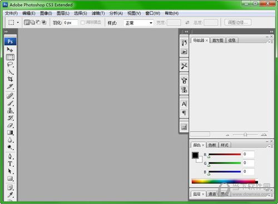Enable New Selection mode button
This screenshot has width=278, height=204.
(x=27, y=22)
